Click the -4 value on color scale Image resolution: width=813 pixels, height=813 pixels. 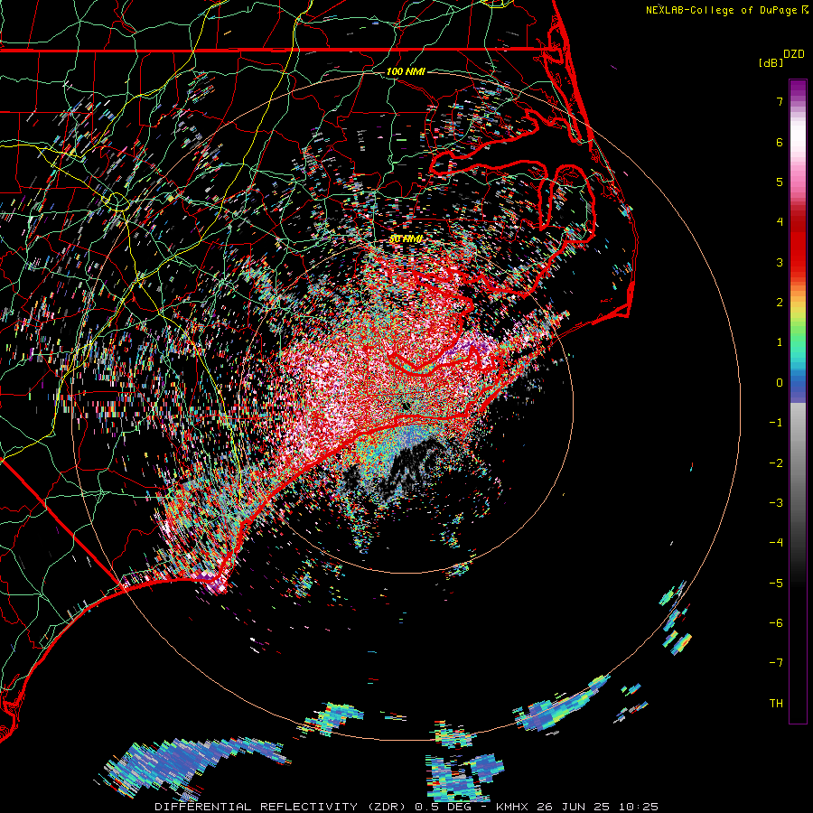pyautogui.click(x=776, y=543)
